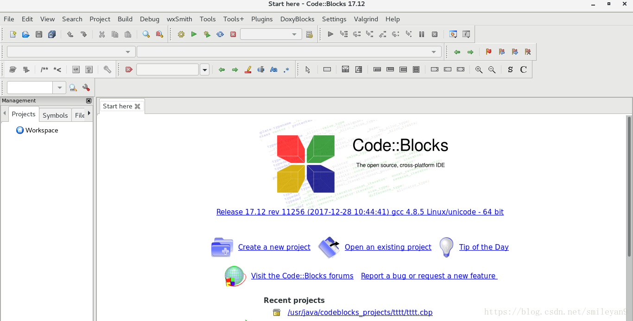
Task: Toggle regular expression .* search option
Action: 286,69
